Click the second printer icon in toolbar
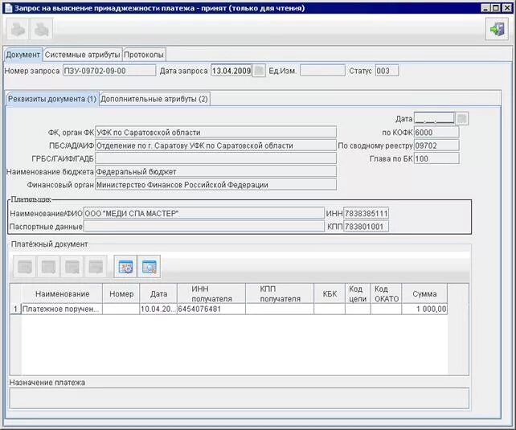The image size is (516, 430). [42, 30]
